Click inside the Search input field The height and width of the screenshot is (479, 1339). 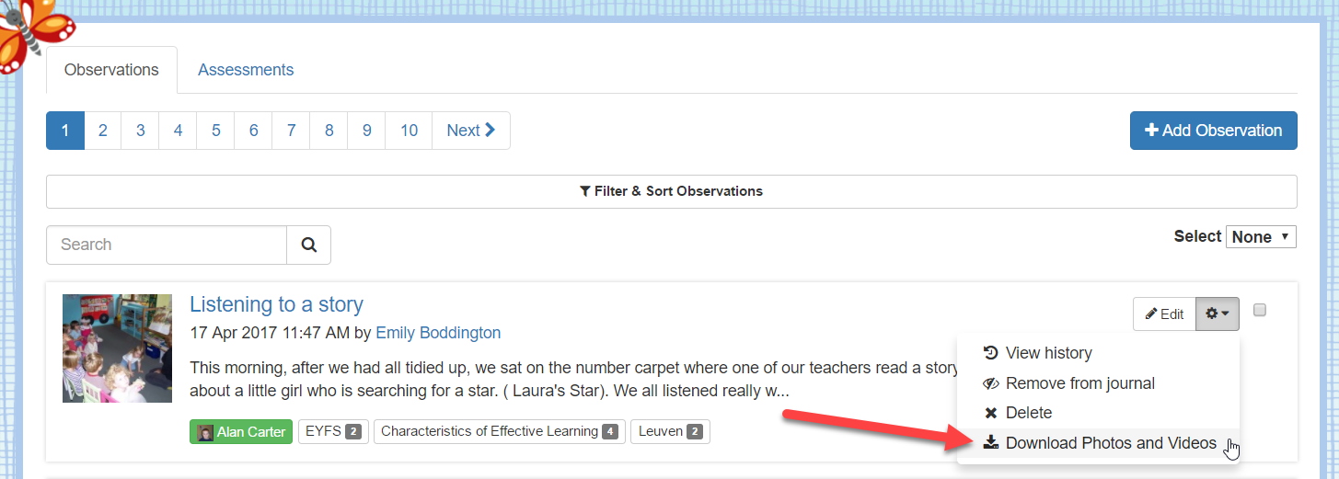[167, 245]
